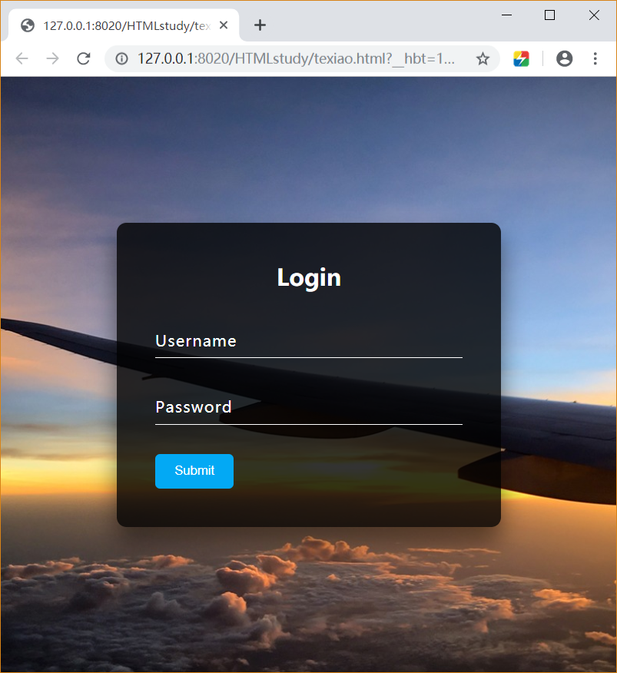Open Chrome's three-dot menu

(x=595, y=58)
